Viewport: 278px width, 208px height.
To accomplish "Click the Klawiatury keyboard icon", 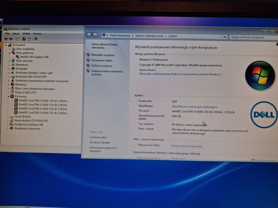I will tap(13, 64).
